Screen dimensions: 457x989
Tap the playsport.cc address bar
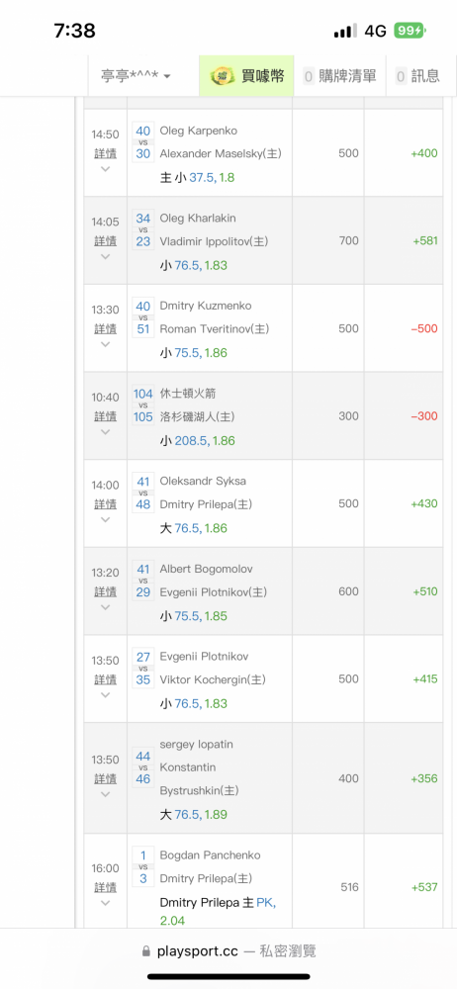pos(228,950)
